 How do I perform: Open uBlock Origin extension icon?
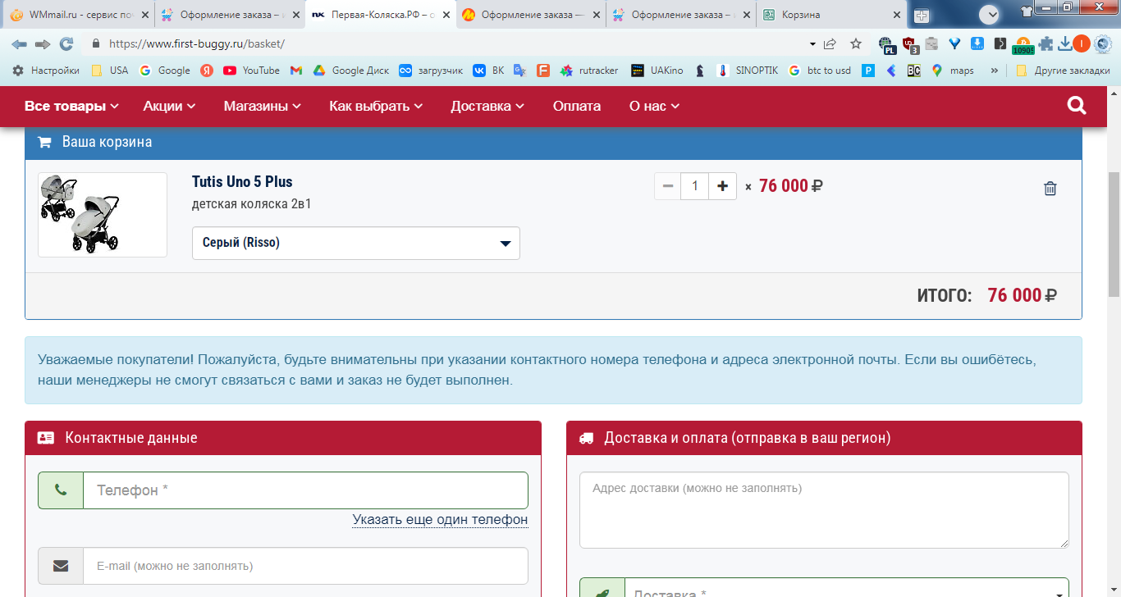pyautogui.click(x=910, y=44)
